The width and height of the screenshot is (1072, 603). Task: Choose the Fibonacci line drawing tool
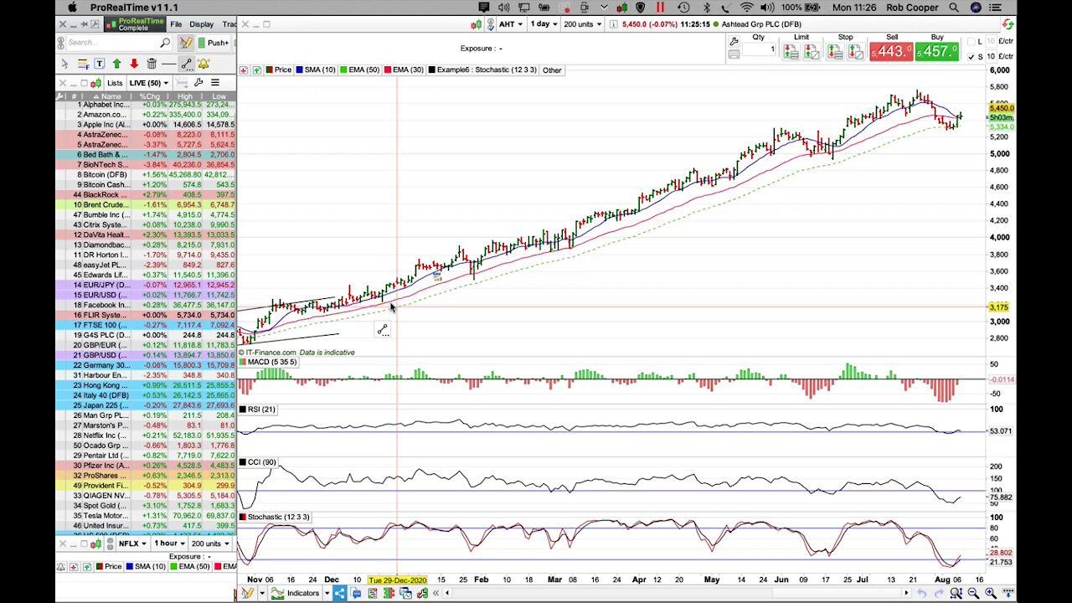tap(82, 64)
